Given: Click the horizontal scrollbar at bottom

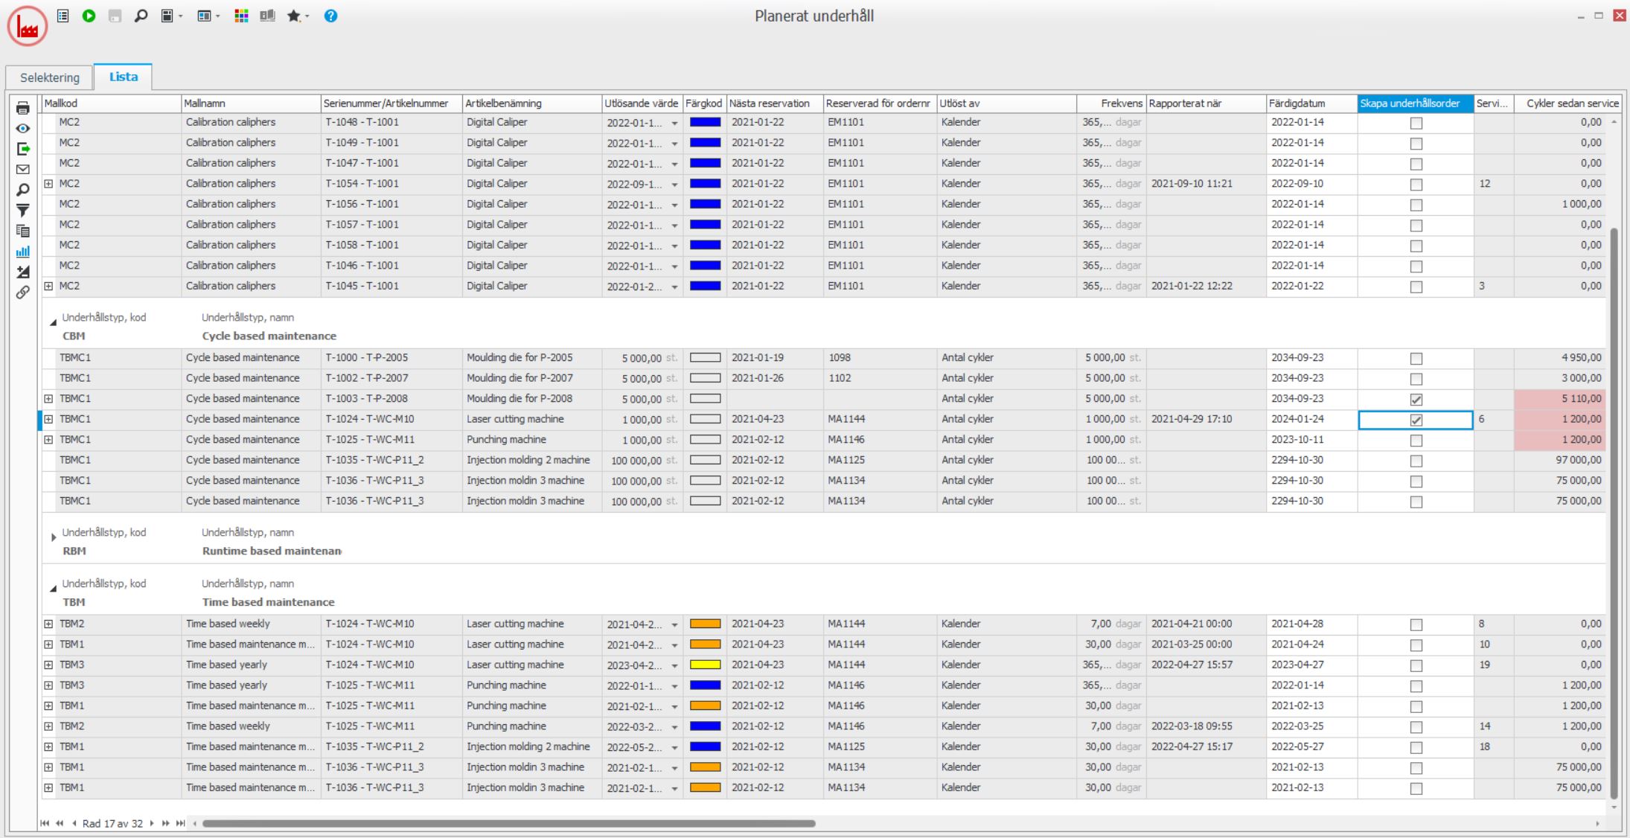Looking at the screenshot, I should tap(508, 823).
